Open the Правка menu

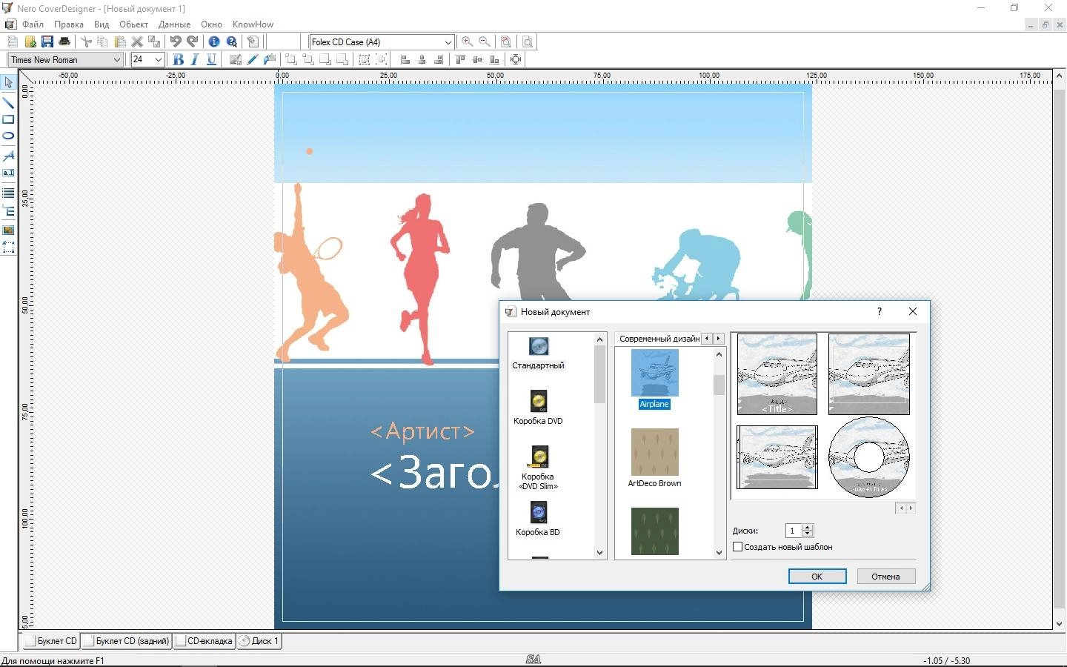point(68,24)
